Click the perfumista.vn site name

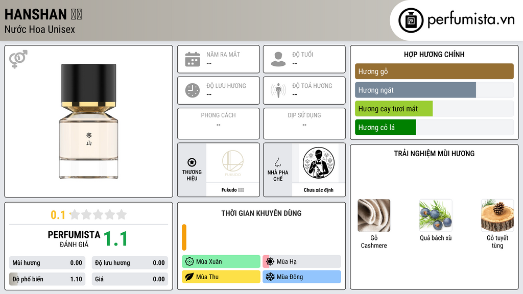point(471,20)
